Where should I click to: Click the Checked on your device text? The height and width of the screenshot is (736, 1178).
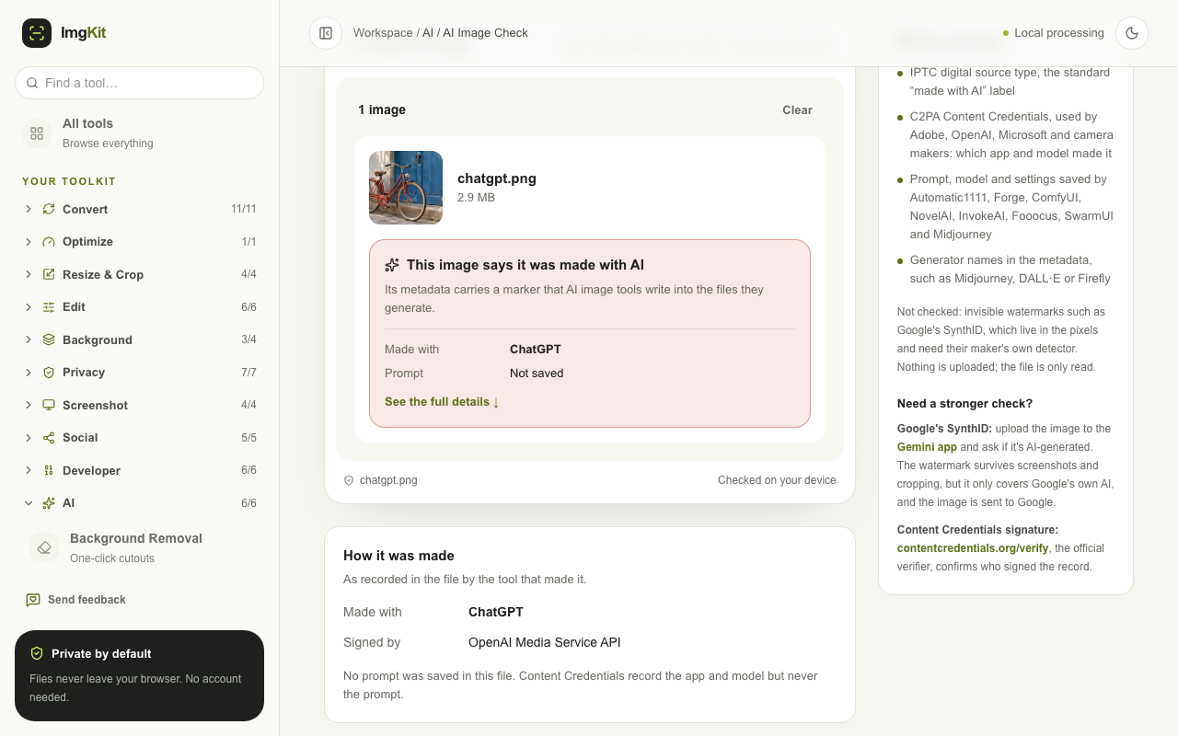tap(777, 480)
